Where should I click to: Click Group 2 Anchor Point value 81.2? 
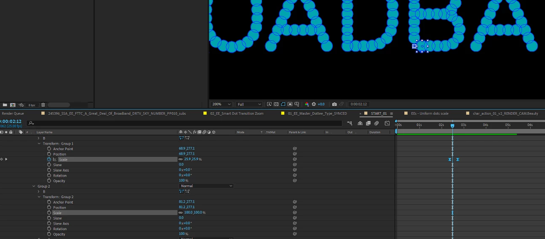[182, 202]
